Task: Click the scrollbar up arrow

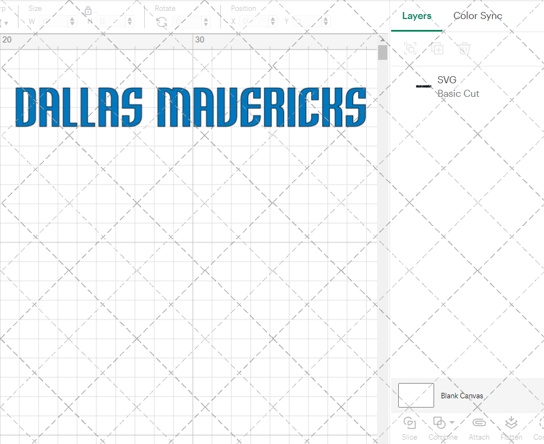Action: (x=382, y=39)
